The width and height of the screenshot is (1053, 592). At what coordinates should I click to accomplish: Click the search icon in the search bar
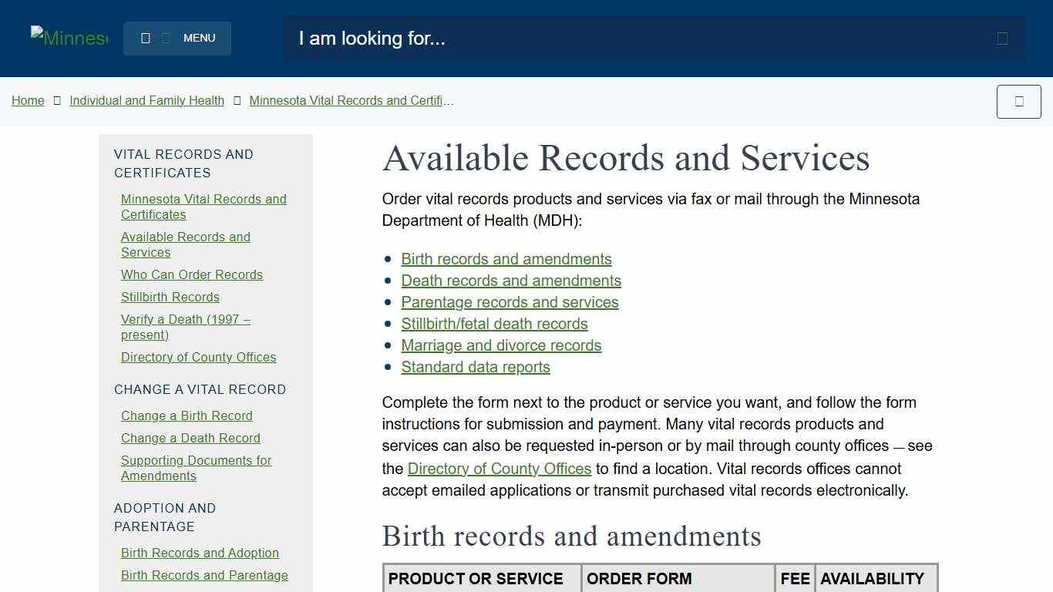pyautogui.click(x=1002, y=38)
